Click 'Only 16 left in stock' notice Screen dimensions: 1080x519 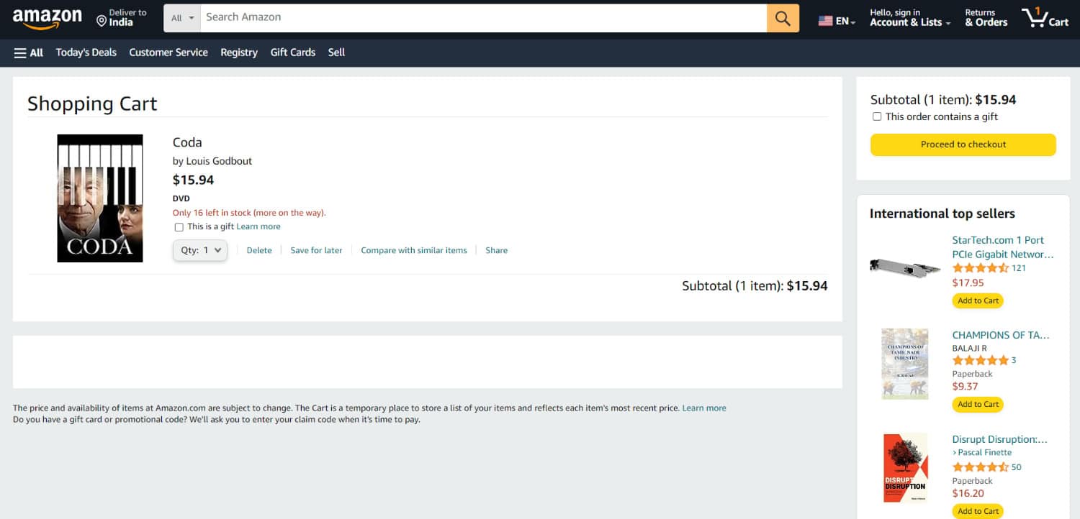pos(249,213)
